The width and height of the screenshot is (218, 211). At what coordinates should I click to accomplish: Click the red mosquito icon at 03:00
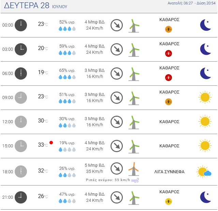(x=169, y=53)
